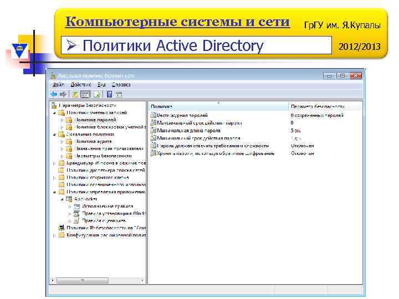
Task: Click left arrow of tree horizontal scrollbar
Action: (53, 280)
